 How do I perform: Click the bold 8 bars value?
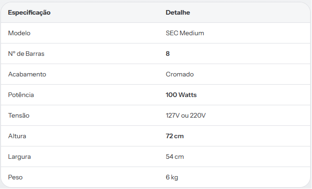168,54
